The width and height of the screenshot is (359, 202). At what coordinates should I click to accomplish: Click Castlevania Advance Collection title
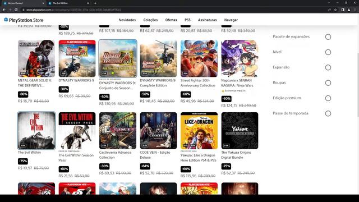115,155
